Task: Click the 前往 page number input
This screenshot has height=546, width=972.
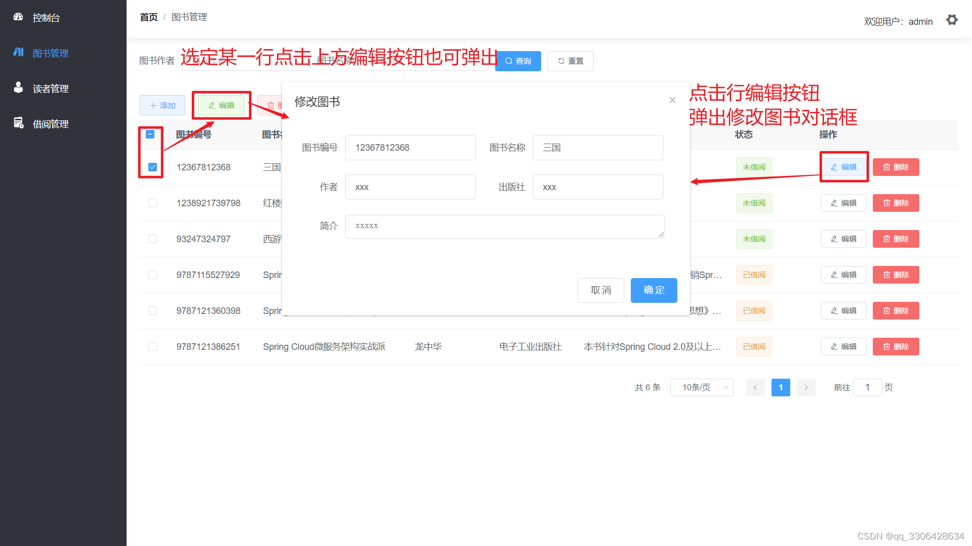Action: 868,388
